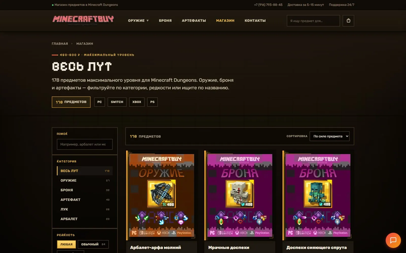The width and height of the screenshot is (406, 253).
Task: Select the SWITCH platform chip
Action: pyautogui.click(x=117, y=102)
